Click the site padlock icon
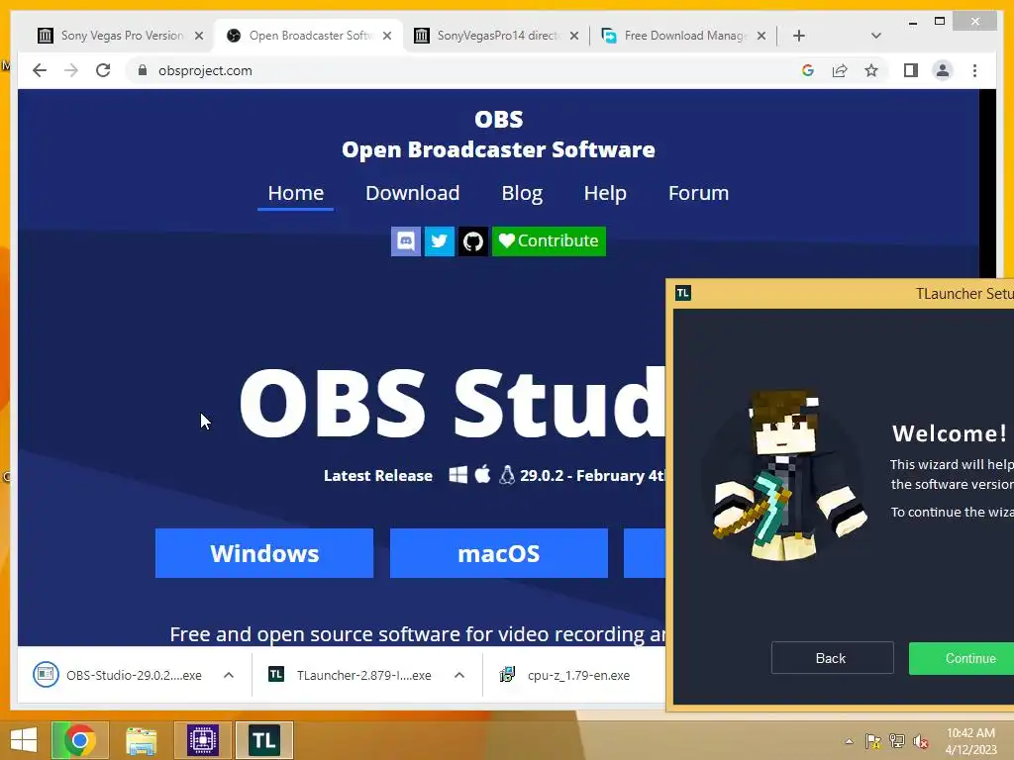Screen dimensions: 1014x760 click(143, 70)
